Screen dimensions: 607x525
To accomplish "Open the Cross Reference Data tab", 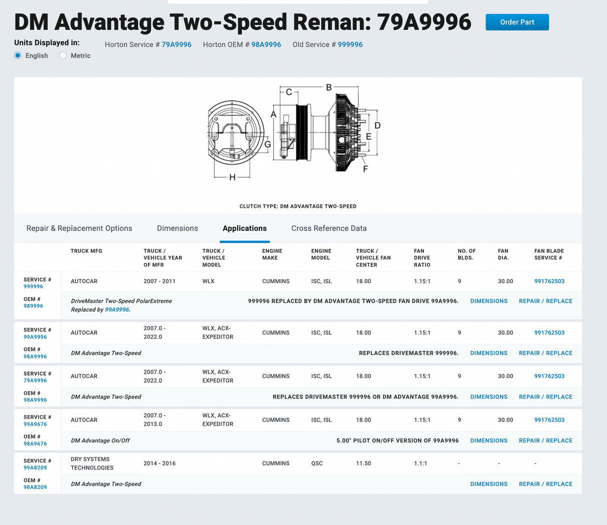I will (329, 228).
